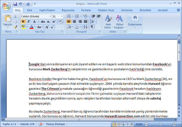
Task: Copy selection with the copy icon
Action: [x=15, y=21]
